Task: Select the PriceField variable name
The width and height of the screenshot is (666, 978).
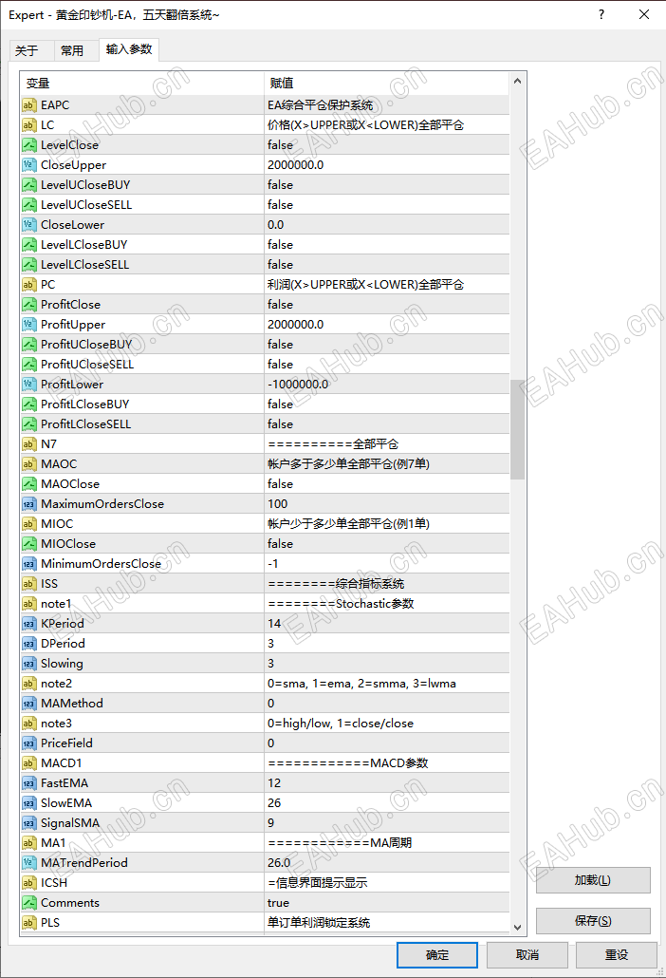Action: click(66, 743)
